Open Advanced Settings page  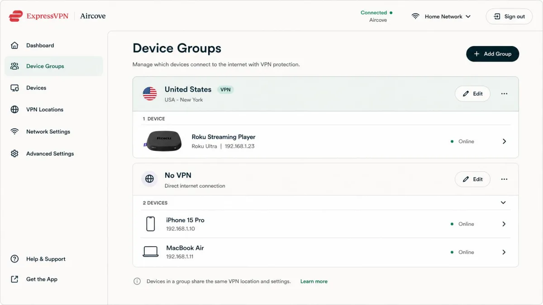[x=54, y=154]
